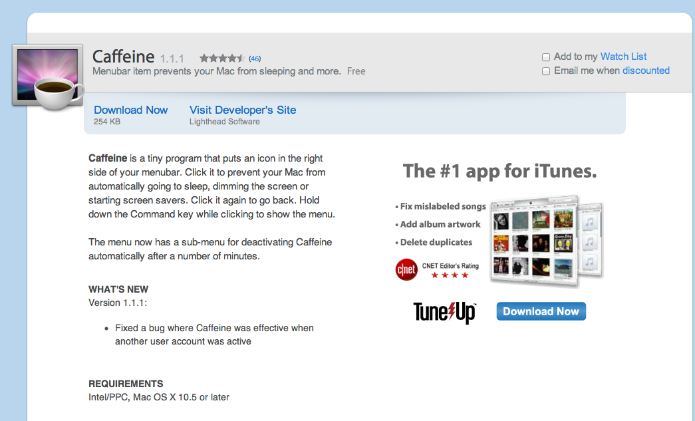This screenshot has width=695, height=421.
Task: Open the Watch List link
Action: [623, 57]
